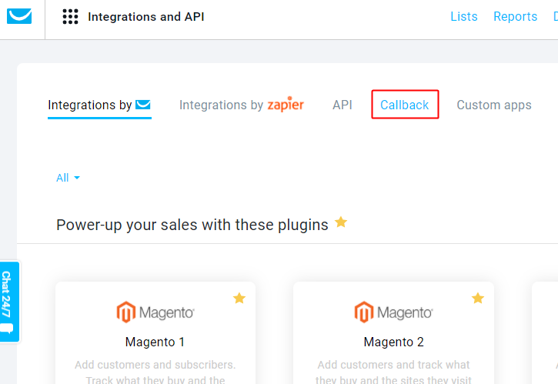
Task: Click the Integrations and API title
Action: 146,17
